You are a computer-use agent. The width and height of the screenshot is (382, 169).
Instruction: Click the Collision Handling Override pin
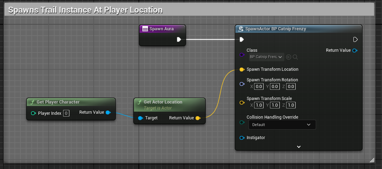[242, 122]
